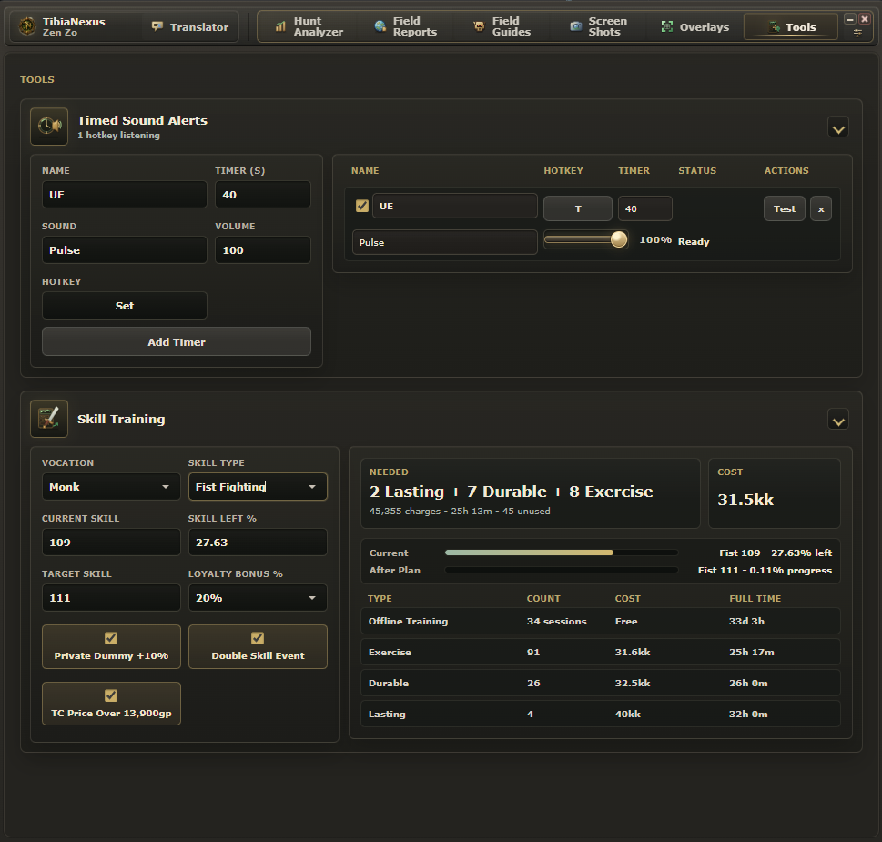Click the Current skill progress bar

(562, 553)
